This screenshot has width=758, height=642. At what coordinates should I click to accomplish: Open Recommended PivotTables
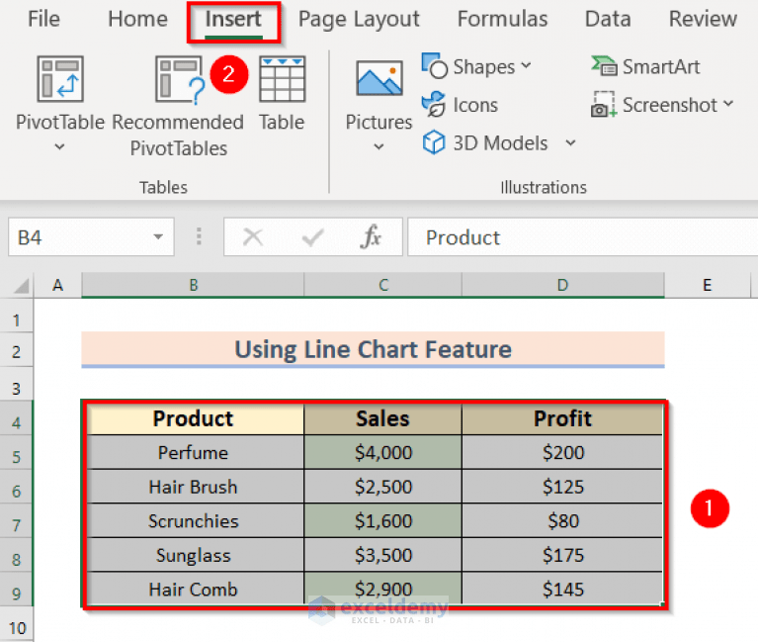(x=178, y=107)
